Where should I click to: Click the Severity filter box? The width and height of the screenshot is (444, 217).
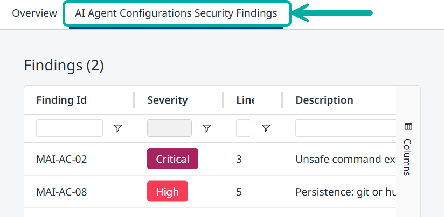click(169, 128)
